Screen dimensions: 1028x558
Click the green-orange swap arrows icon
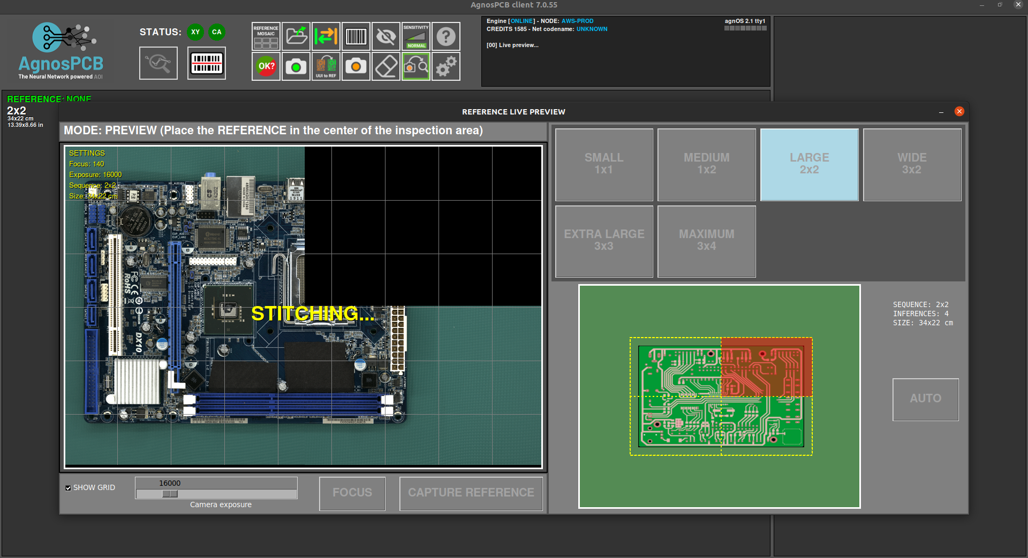pos(326,36)
